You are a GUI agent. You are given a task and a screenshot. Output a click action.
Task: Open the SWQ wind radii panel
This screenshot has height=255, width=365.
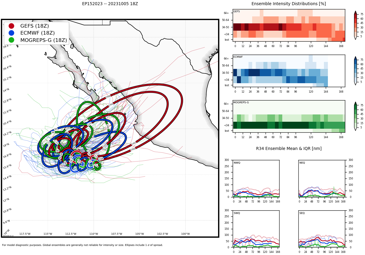point(256,229)
